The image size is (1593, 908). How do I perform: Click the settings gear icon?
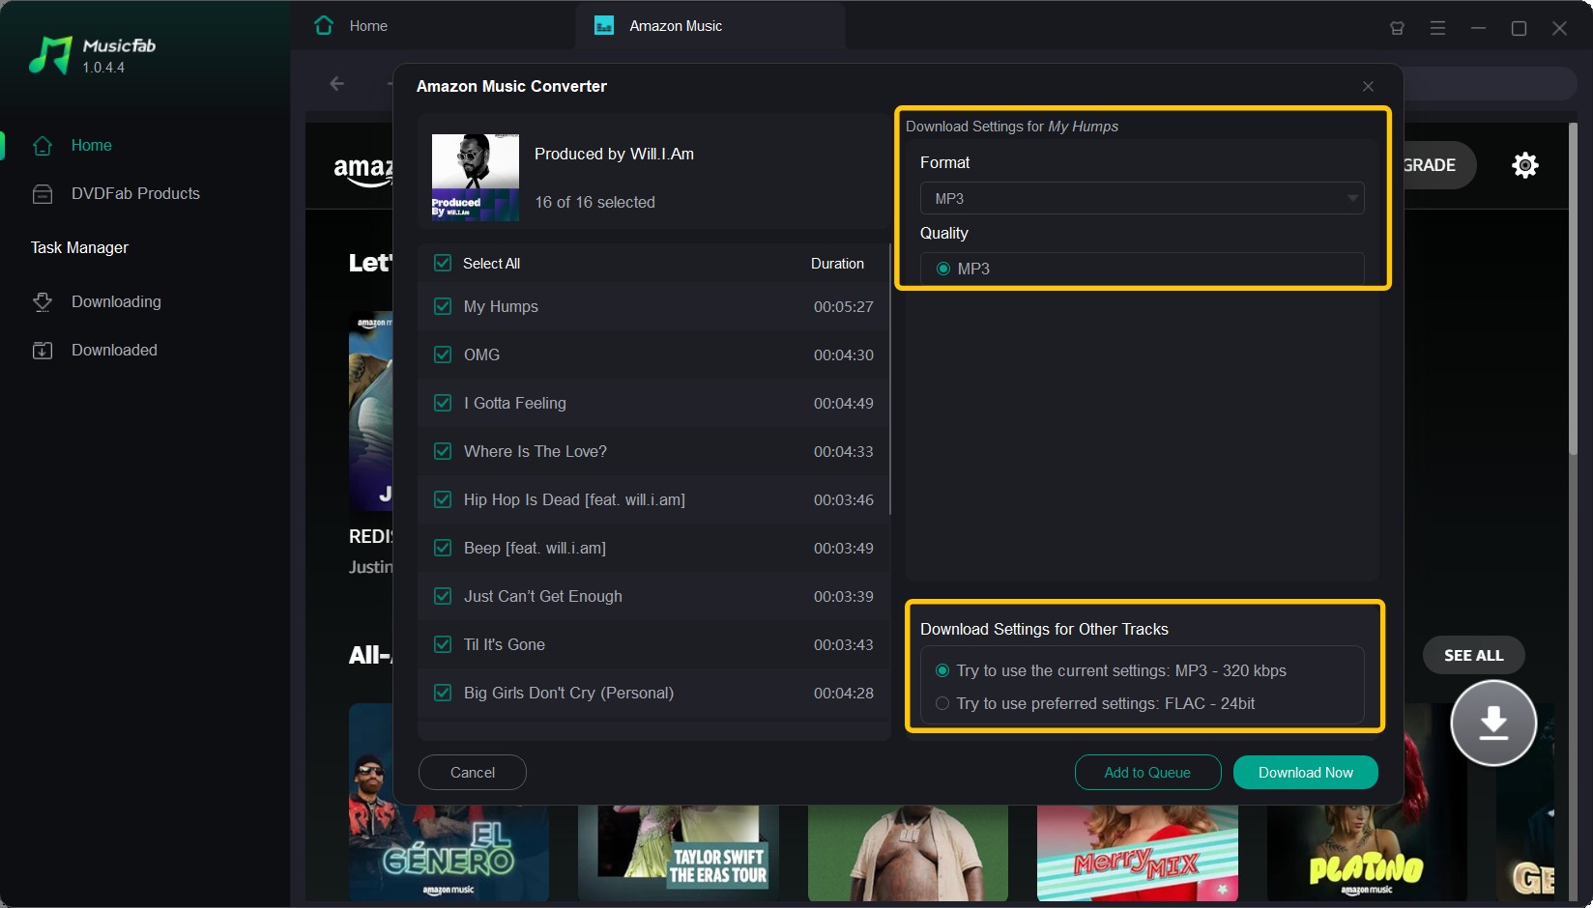1524,165
